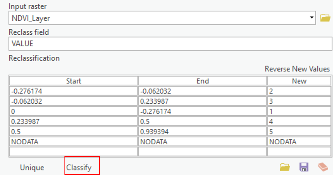Select the Reclass field VALUE box

(170, 44)
